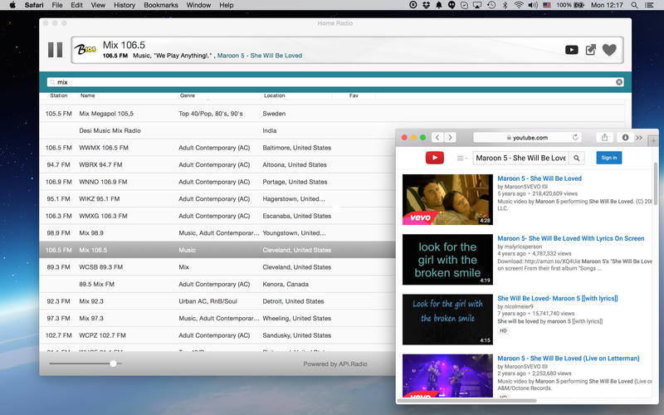Open current song in YouTube via icon
This screenshot has height=415, width=664.
[571, 50]
